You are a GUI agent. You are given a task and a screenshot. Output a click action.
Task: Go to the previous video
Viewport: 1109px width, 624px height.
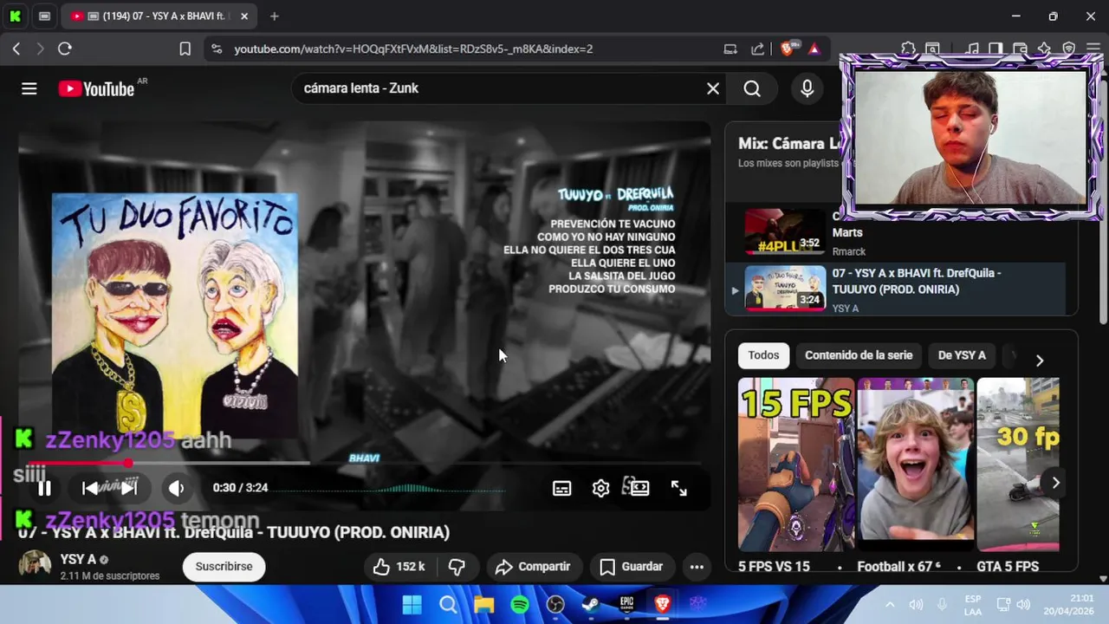89,488
